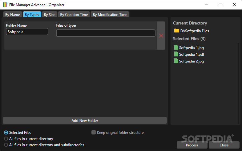
Task: Click the green file icon of Softpedia 1.pdf
Action: click(x=176, y=54)
